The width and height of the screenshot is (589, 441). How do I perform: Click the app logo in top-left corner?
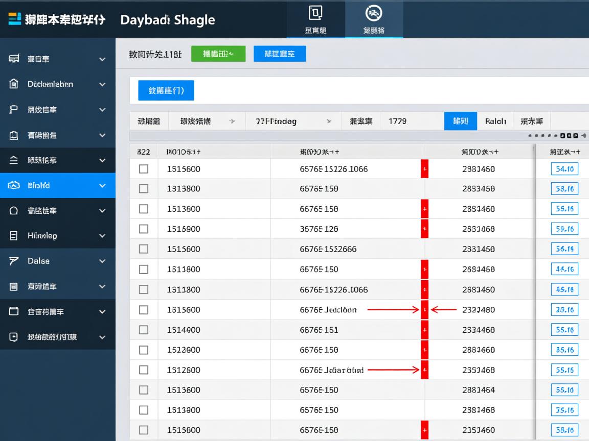15,19
